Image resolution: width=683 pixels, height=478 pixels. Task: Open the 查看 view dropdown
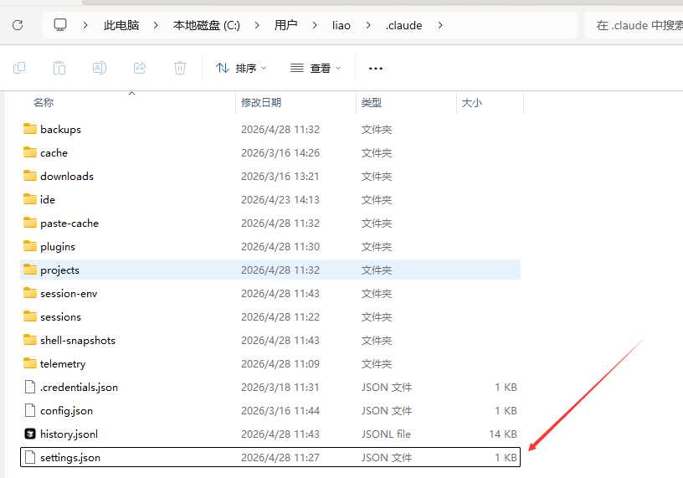316,68
